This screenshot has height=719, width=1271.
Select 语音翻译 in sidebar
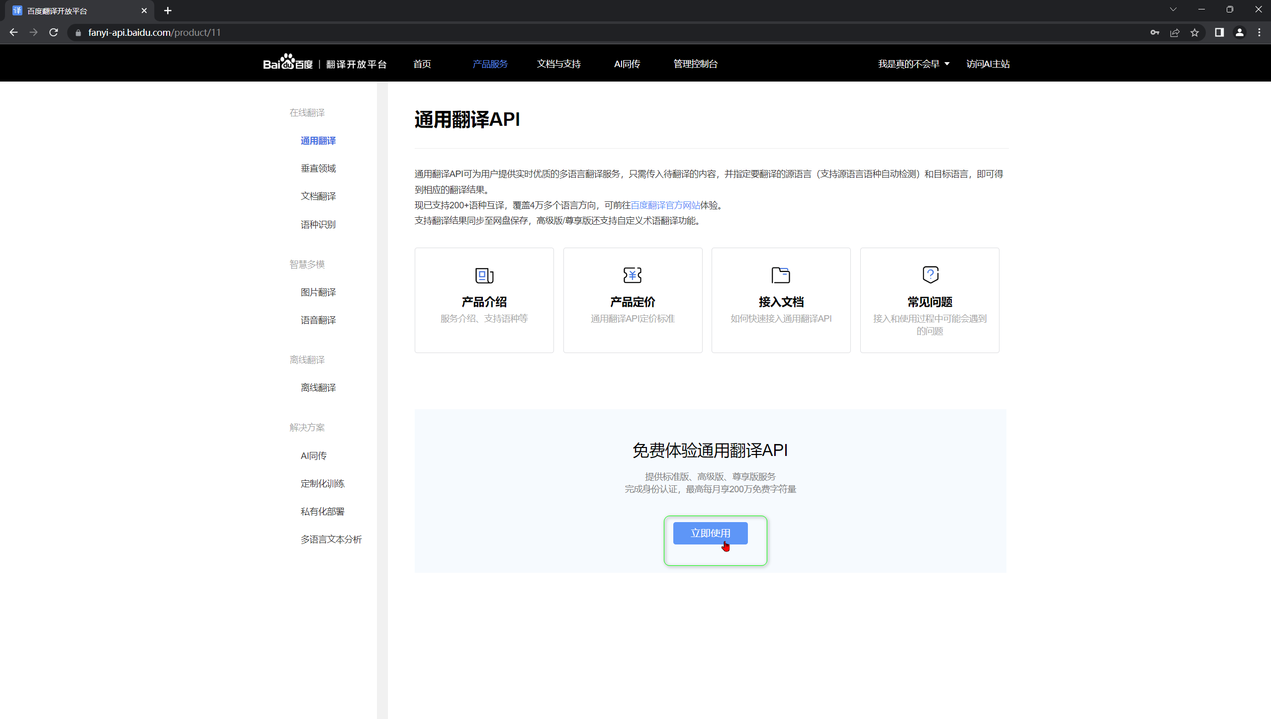coord(318,320)
